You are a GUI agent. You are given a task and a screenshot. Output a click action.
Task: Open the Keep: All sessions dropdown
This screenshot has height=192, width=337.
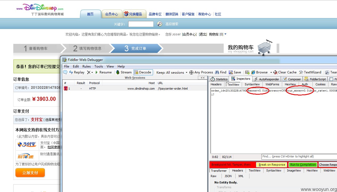pos(172,72)
